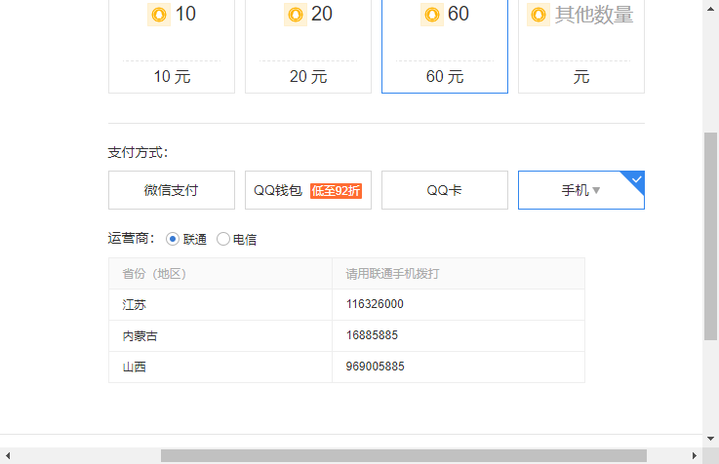
Task: Click the 江苏 province cell
Action: point(220,304)
